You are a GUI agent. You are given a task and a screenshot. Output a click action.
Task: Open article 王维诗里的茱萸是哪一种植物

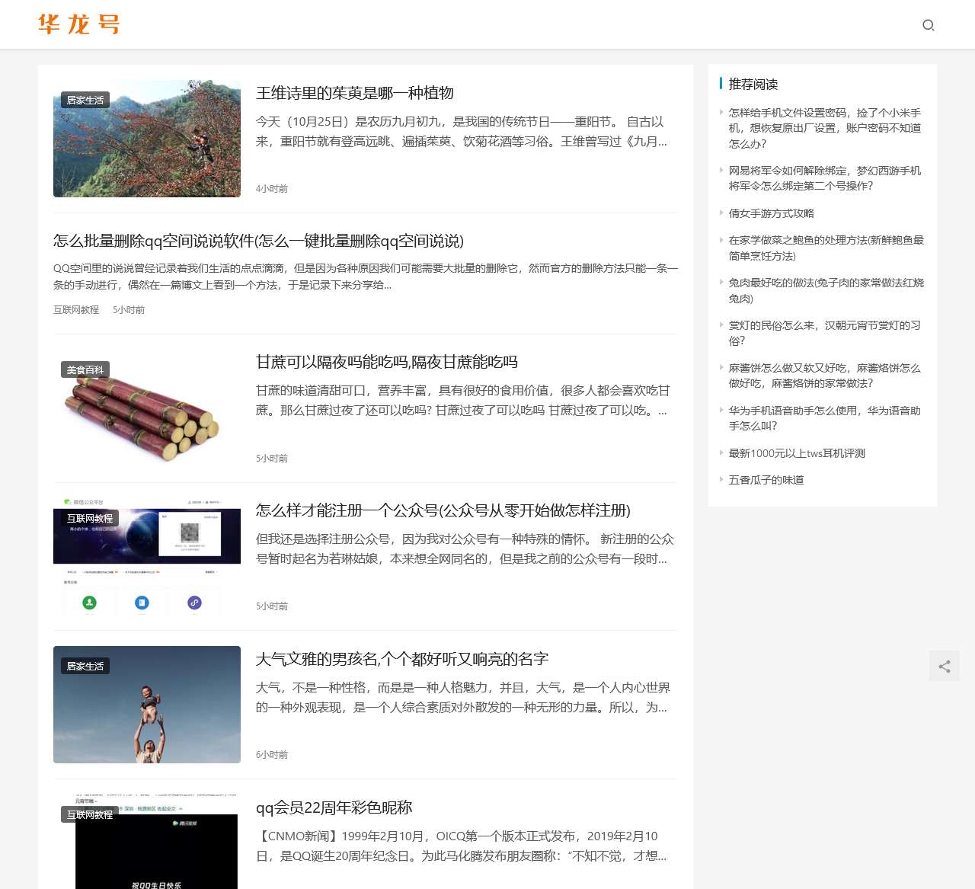(x=355, y=93)
